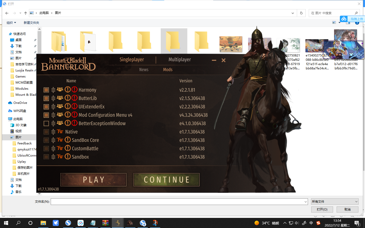365x228 pixels.
Task: Grab the reorder handle for Native
Action: tap(53, 132)
